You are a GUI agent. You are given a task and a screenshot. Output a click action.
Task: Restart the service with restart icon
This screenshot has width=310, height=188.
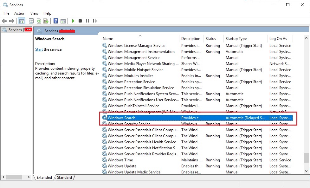click(x=95, y=21)
